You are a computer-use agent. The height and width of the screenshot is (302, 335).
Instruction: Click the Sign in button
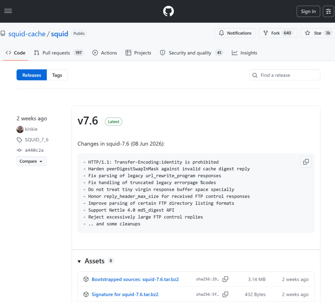coord(308,11)
